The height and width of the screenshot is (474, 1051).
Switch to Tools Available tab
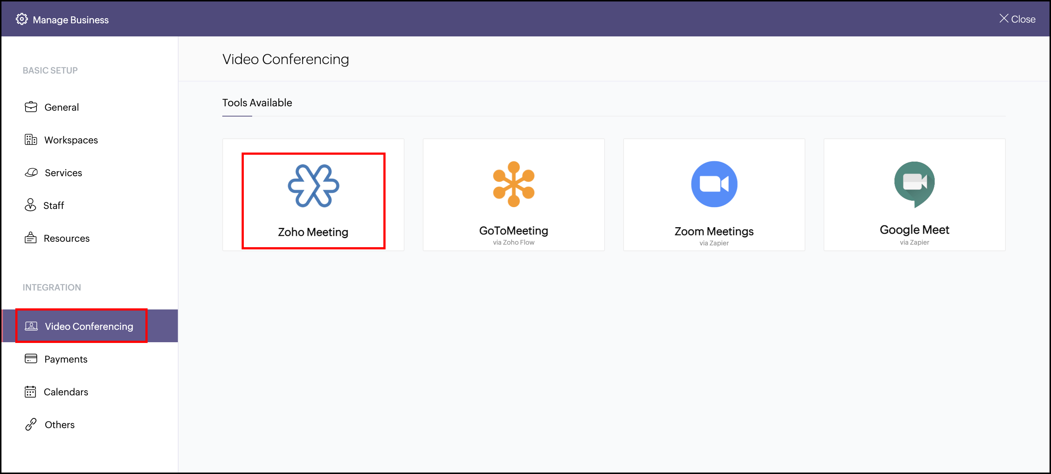coord(257,103)
